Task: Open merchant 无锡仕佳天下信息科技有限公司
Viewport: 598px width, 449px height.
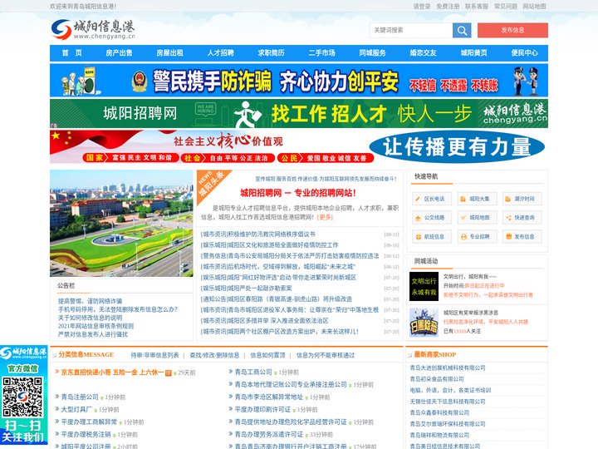Action: 448,402
